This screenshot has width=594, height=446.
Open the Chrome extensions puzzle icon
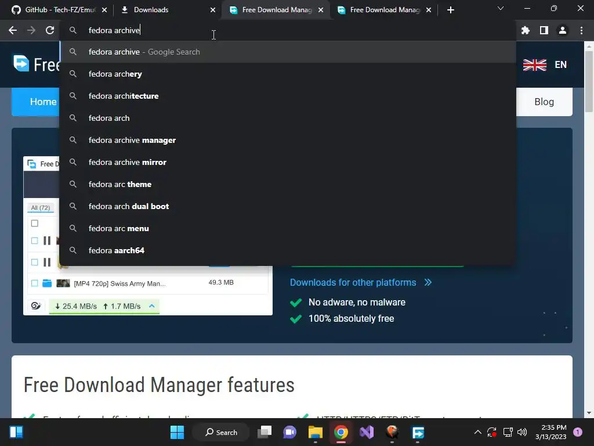pos(526,30)
